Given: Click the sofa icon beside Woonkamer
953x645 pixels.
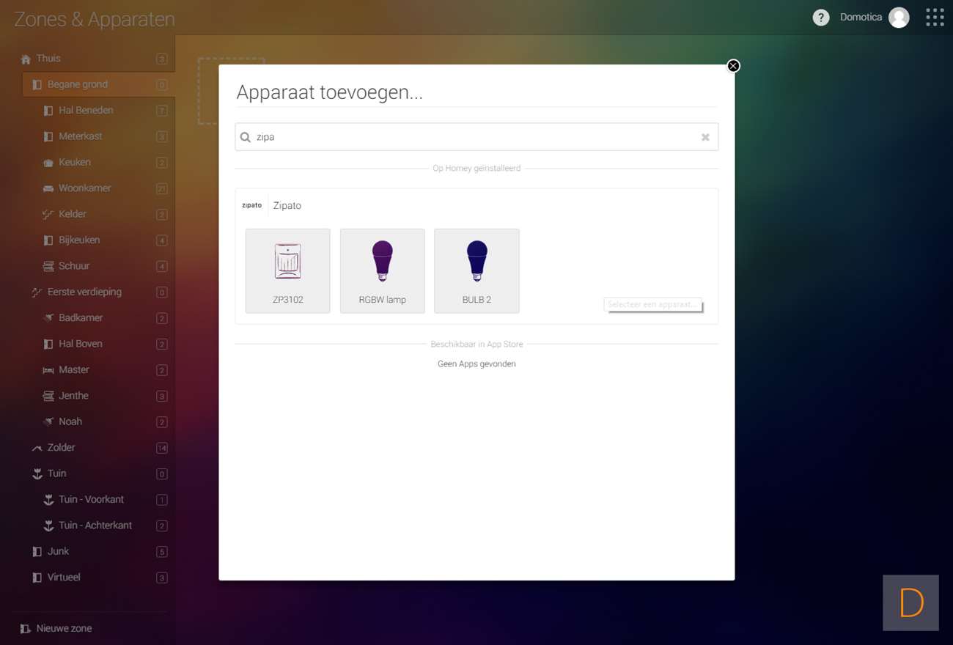Looking at the screenshot, I should tap(48, 188).
